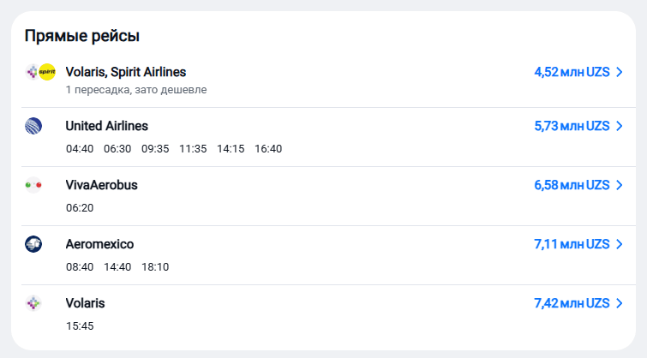Choose the 11:35 United Airlines departure
647x358 pixels.
193,149
